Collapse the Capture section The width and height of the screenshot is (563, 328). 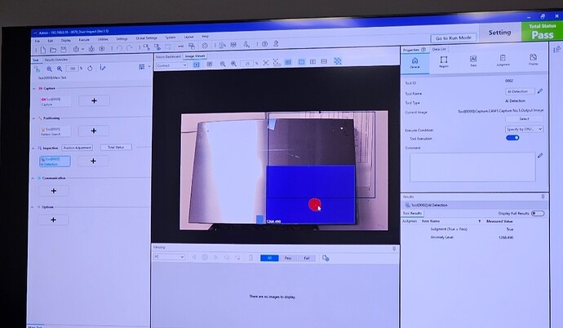pos(33,89)
